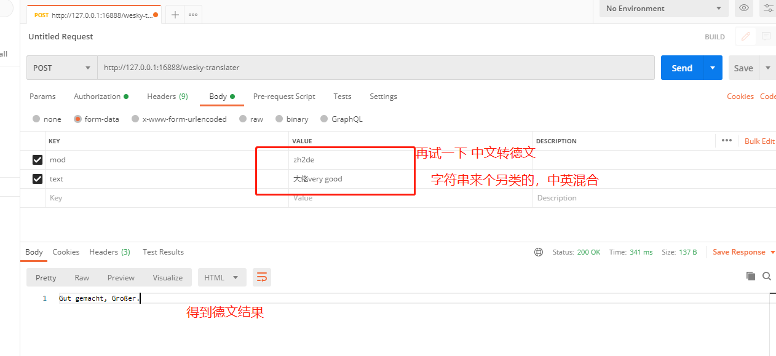The width and height of the screenshot is (776, 356).
Task: Open the response Headers (3) tab
Action: point(109,252)
